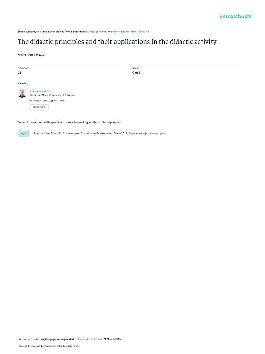Click the International Scientific Conference project title
The height and width of the screenshot is (354, 265).
pos(91,133)
